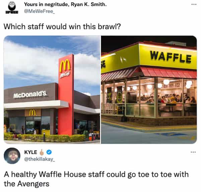
Task: Click the golden arches logo on the red pillar
Action: coord(65,66)
